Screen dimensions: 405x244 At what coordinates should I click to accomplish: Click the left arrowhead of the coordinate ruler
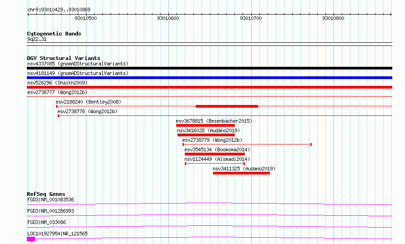tap(28, 15)
